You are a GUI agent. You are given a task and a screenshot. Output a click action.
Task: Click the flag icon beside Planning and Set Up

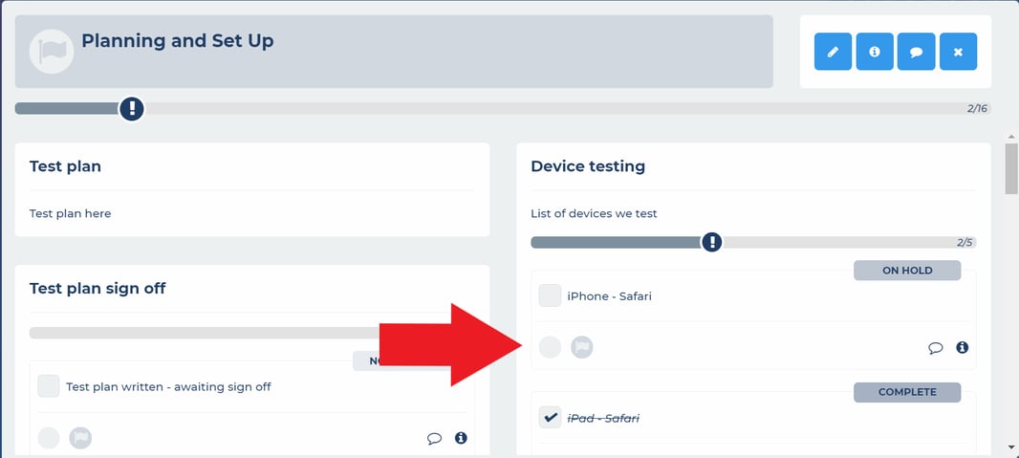pos(52,52)
